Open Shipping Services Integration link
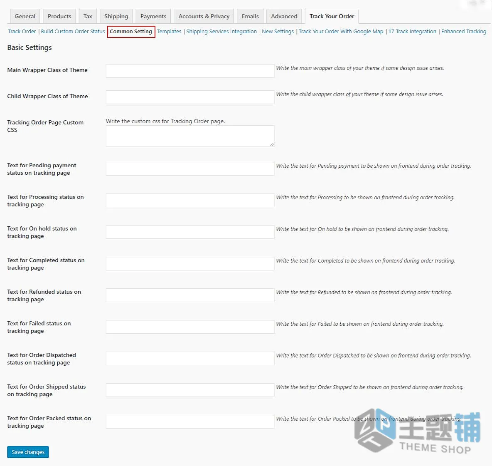This screenshot has width=492, height=466. pyautogui.click(x=221, y=32)
